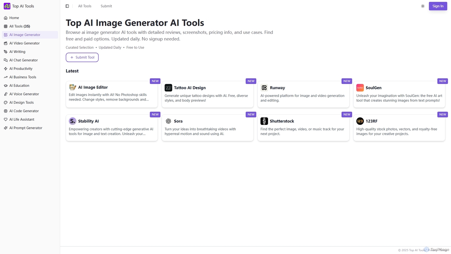Viewport: 451px width, 254px height.
Task: Click the Top AI Tools site name
Action: [x=23, y=6]
